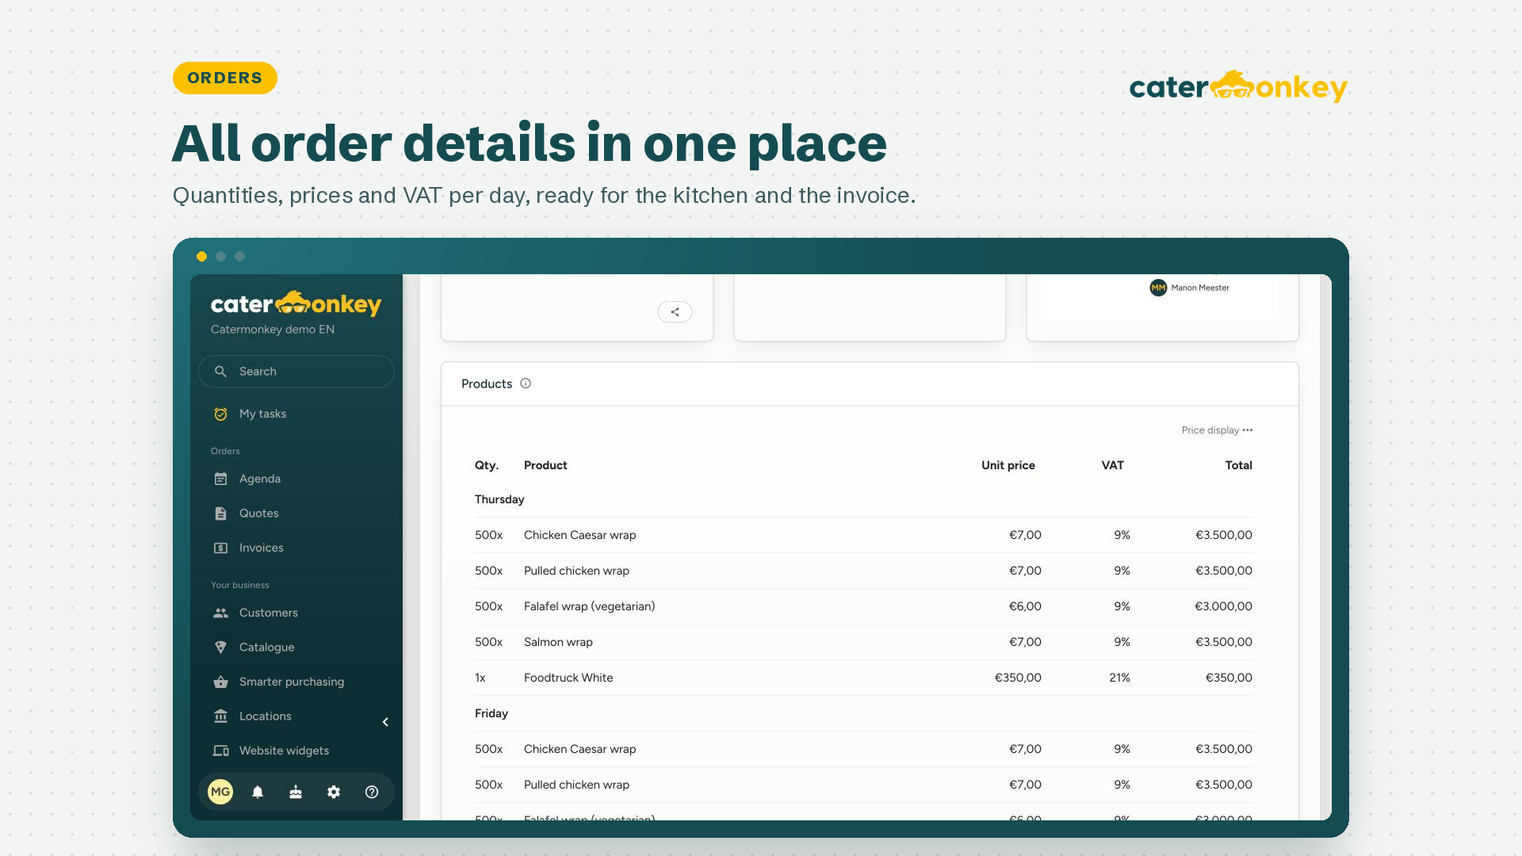Click the Catalogue diamond icon
Screen dimensions: 1522x856
220,648
